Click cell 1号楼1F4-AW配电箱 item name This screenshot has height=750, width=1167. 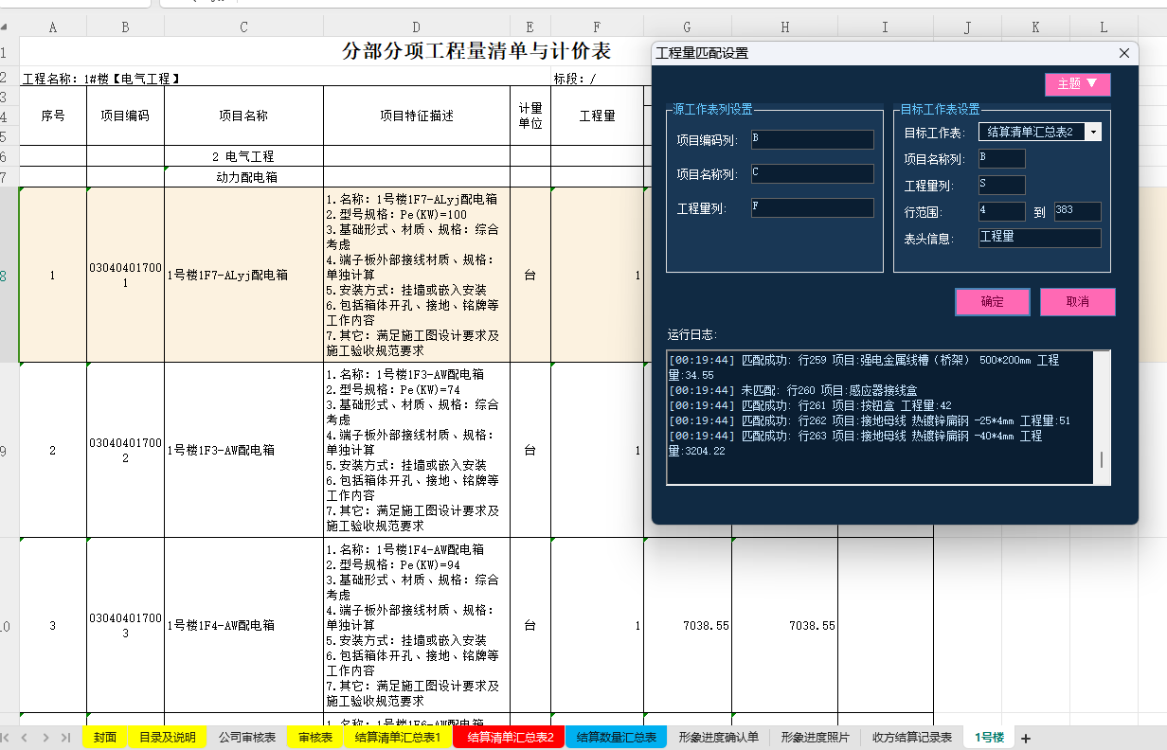pos(243,625)
